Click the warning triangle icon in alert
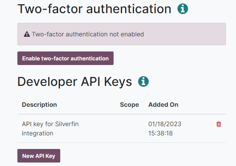The height and width of the screenshot is (166, 236). (27, 34)
